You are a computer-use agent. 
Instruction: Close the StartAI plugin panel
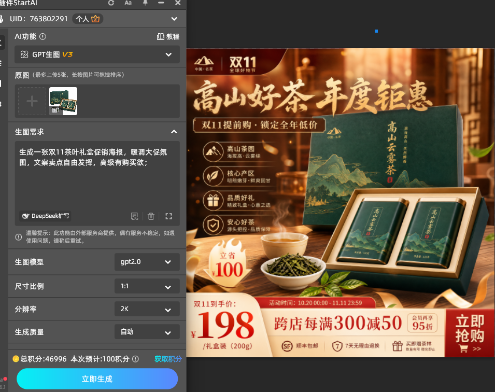tap(178, 3)
